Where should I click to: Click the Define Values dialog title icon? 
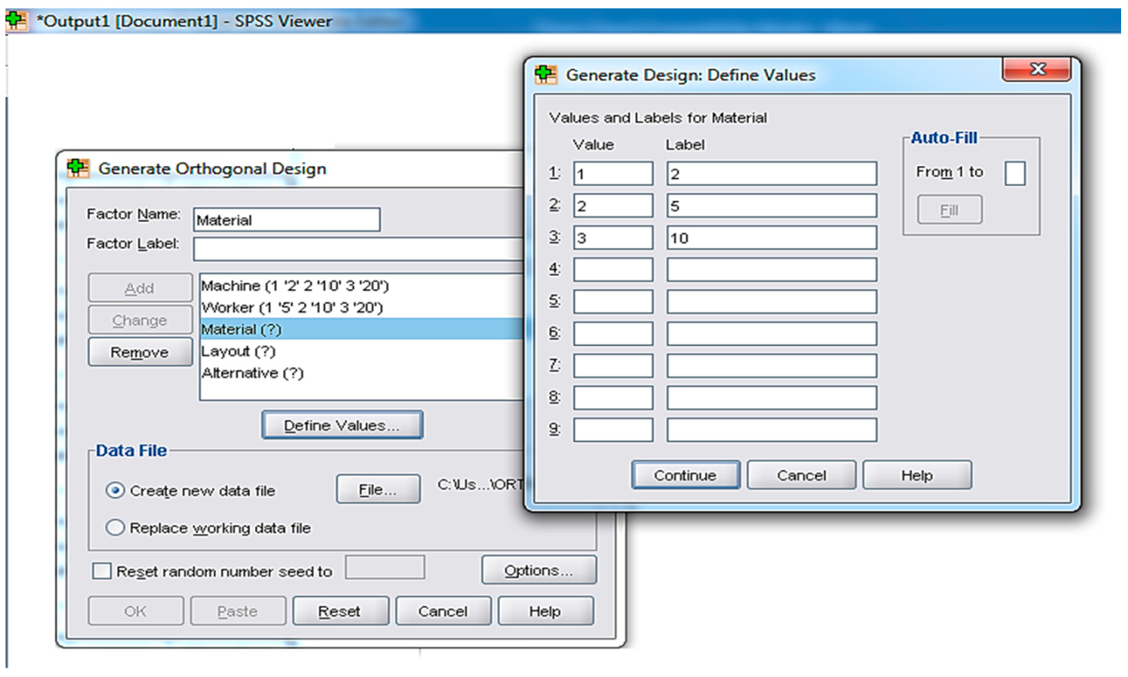[546, 75]
